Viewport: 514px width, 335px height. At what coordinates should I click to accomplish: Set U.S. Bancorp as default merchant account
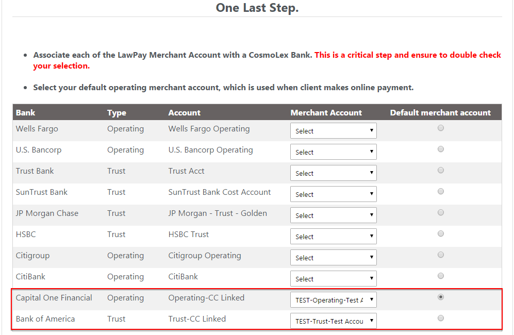click(x=441, y=149)
